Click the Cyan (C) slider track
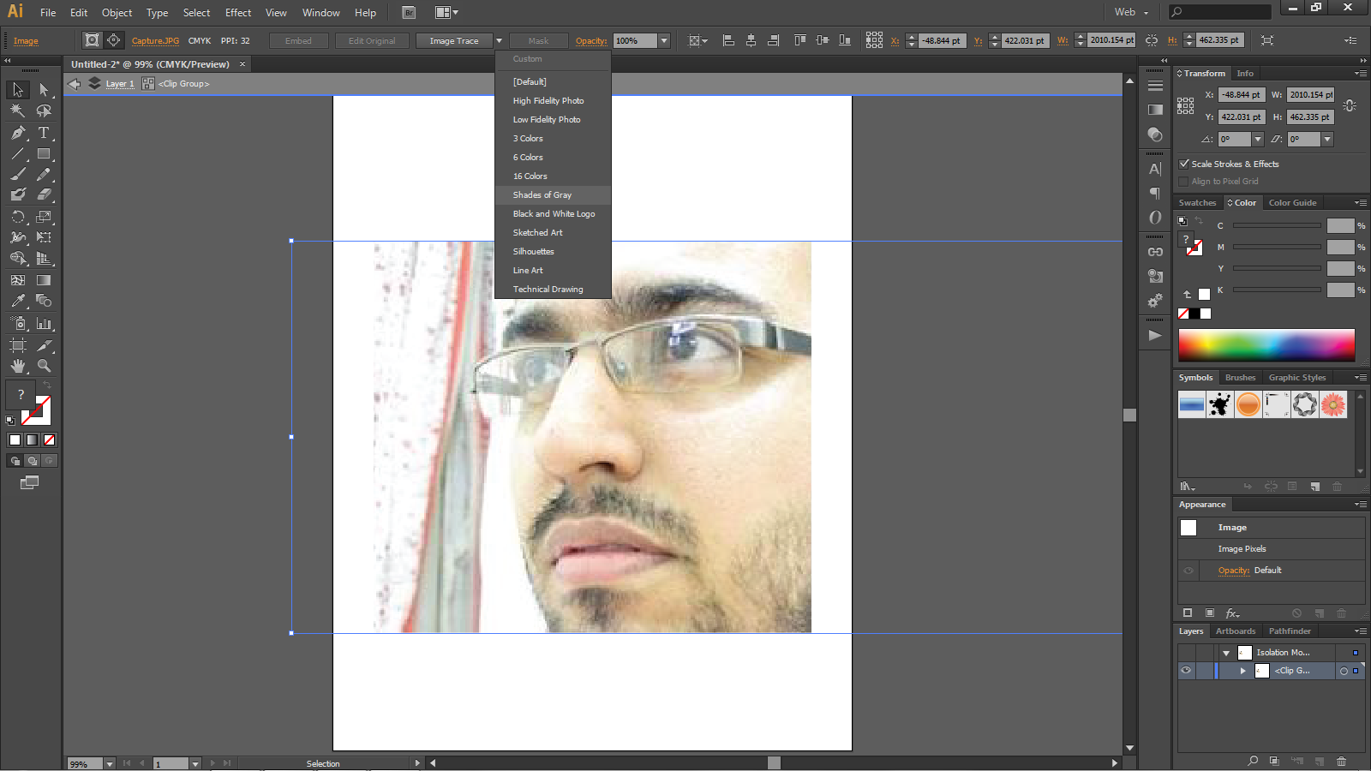Viewport: 1371px width, 771px height. (x=1277, y=225)
